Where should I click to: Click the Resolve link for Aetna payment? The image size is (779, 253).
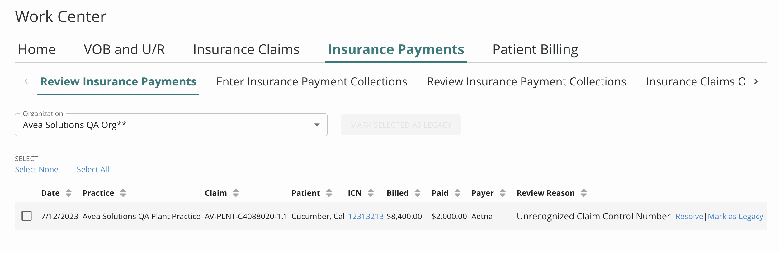coord(689,216)
